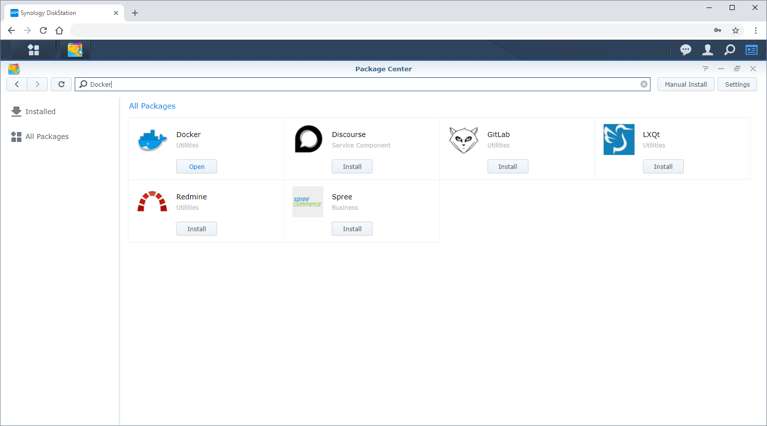Open the DSM Main Menu grid icon
This screenshot has height=426, width=767.
pos(33,50)
